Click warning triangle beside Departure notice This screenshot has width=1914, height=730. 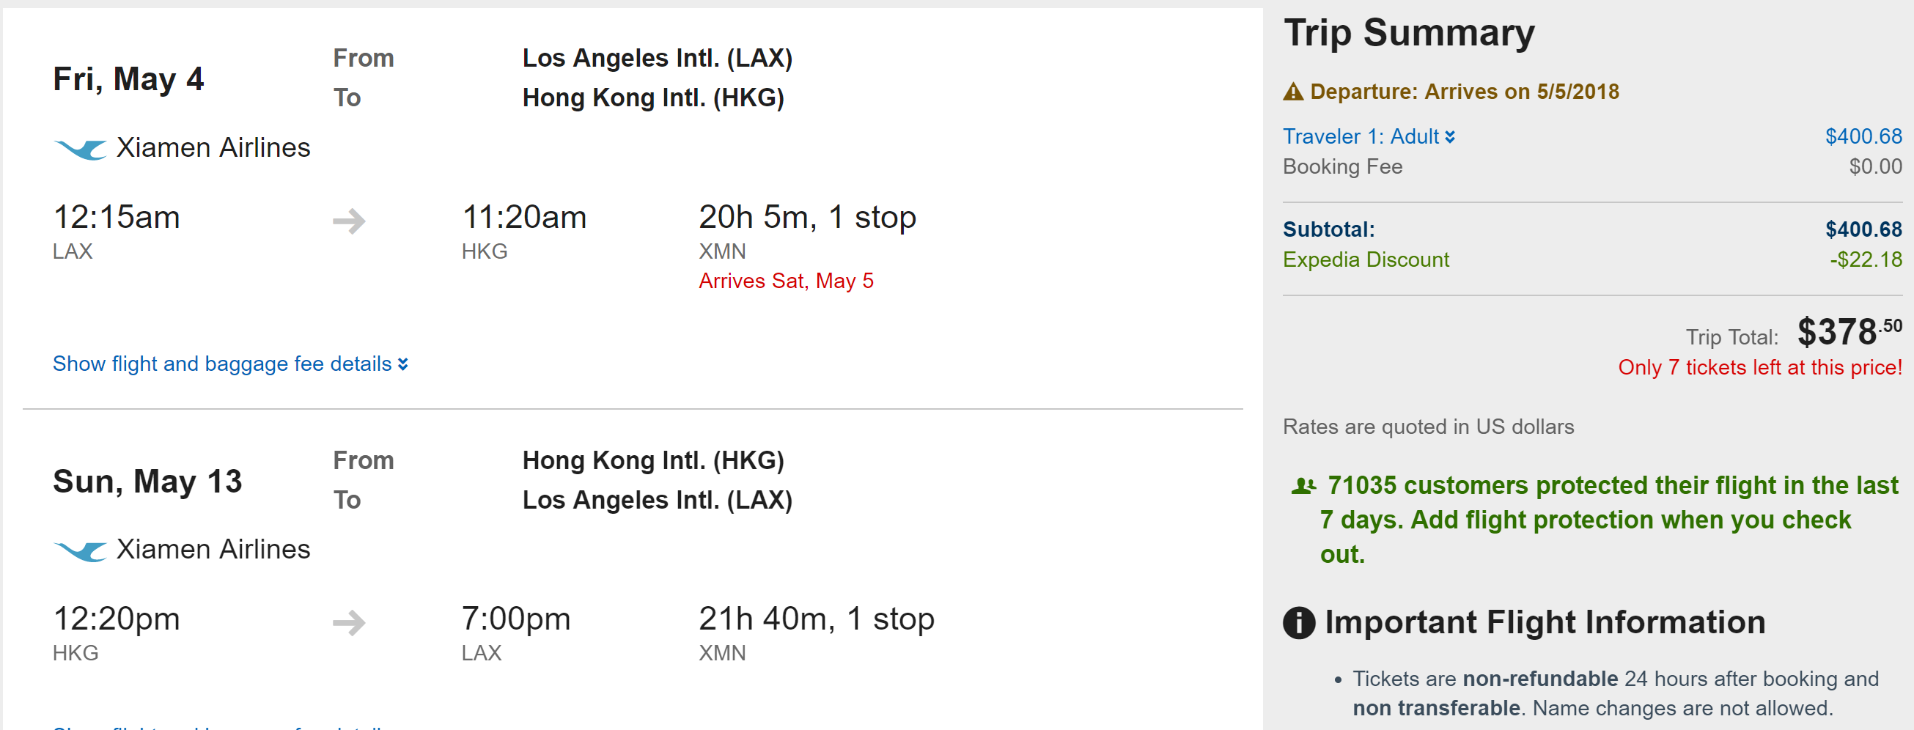point(1293,92)
